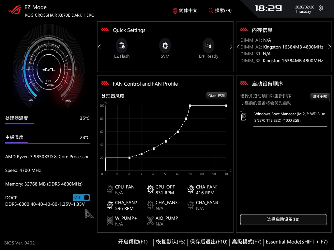This screenshot has height=250, width=334.
Task: Click BIOS Ver. 0402 text
Action: click(19, 243)
